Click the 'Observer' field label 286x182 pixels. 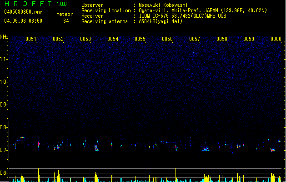[92, 5]
